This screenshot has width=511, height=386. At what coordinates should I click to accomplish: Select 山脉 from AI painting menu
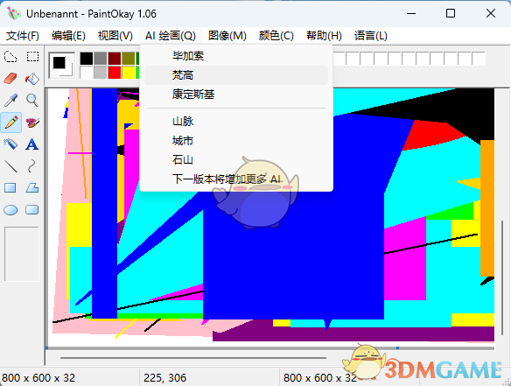tap(236, 122)
